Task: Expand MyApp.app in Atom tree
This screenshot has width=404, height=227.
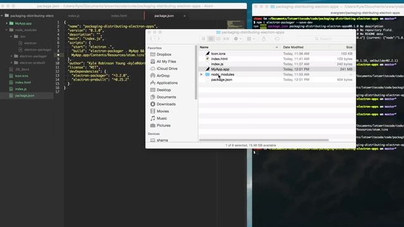Action: pyautogui.click(x=7, y=23)
